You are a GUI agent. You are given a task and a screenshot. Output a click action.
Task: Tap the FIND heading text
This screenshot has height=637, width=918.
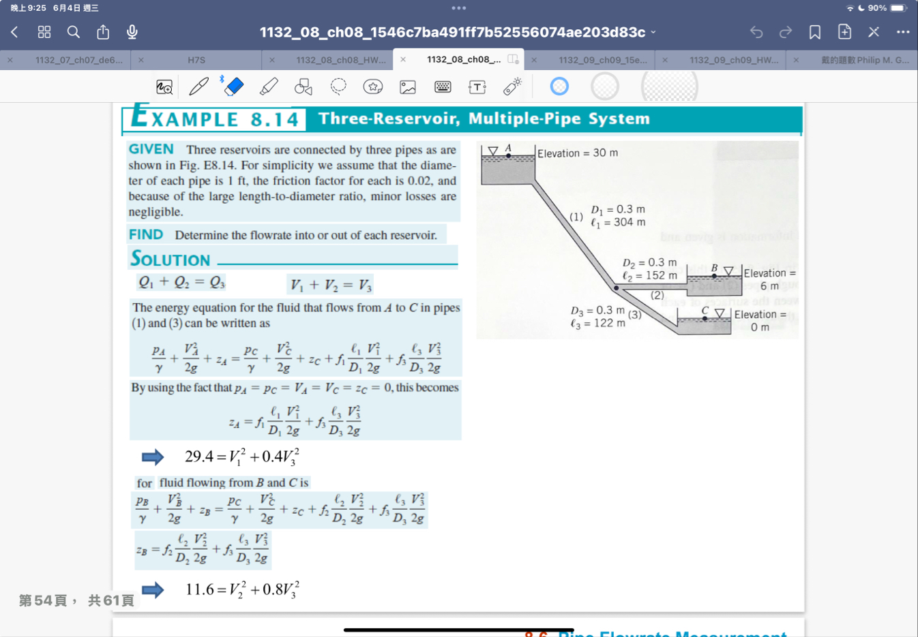tap(146, 234)
